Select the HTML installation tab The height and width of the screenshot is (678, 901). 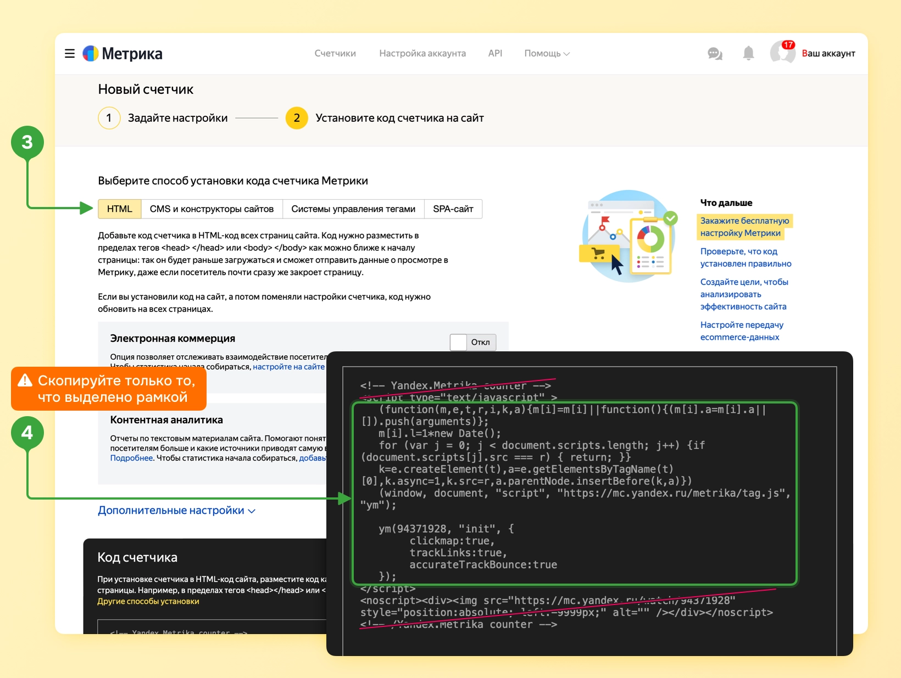click(x=120, y=209)
